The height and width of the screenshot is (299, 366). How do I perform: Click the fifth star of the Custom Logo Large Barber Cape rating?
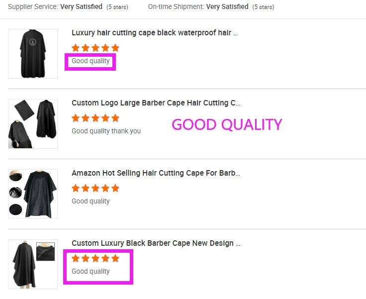click(x=115, y=118)
